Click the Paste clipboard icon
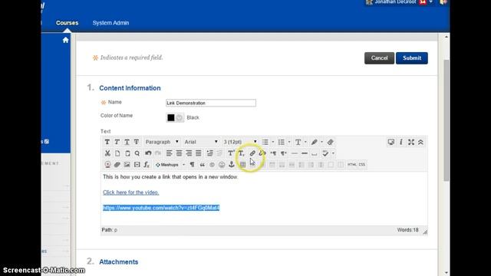 [x=127, y=153]
